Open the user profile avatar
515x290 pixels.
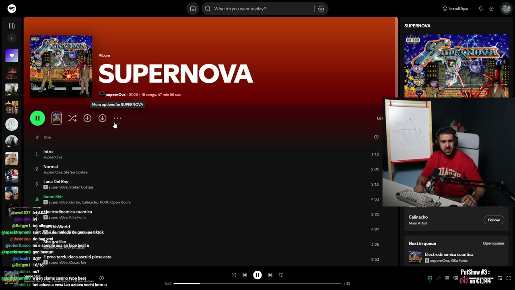[x=506, y=8]
